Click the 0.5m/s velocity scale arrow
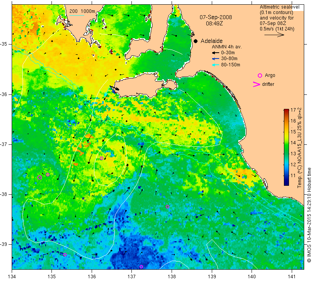The height and width of the screenshot is (281, 312). 274,35
